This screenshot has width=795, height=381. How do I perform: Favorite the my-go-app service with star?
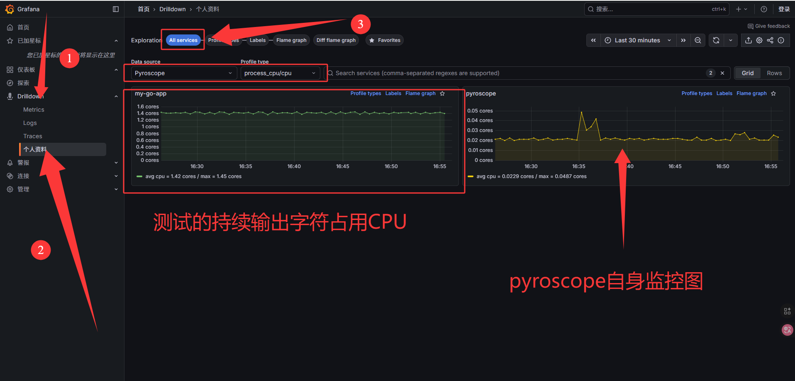pyautogui.click(x=442, y=94)
